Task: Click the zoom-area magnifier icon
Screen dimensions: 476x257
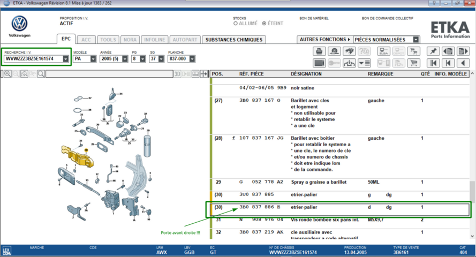Action: pos(24,74)
